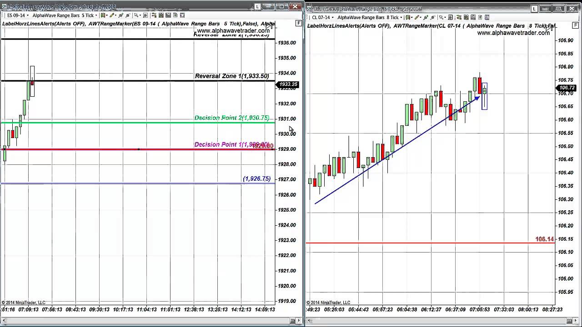Click left scroll arrow under ES chart

5,321
